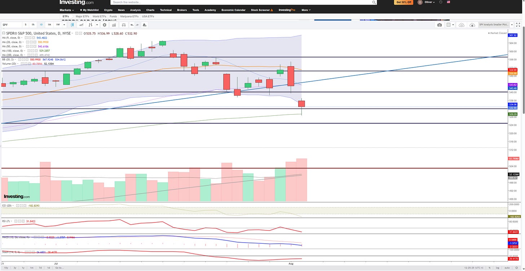Click the chart layout square icon
Viewport: 525px width, 271px height.
pos(449,25)
